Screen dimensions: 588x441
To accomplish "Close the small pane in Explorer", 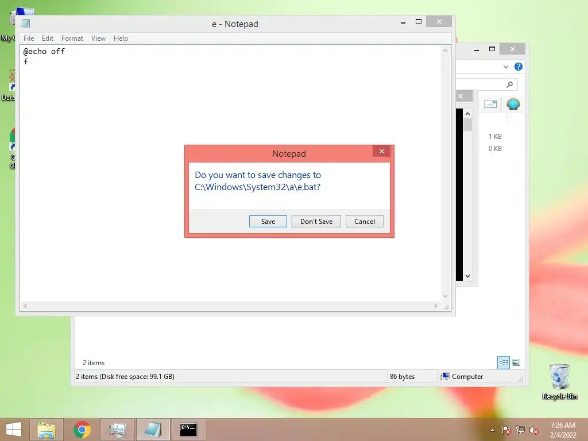I will [x=461, y=96].
